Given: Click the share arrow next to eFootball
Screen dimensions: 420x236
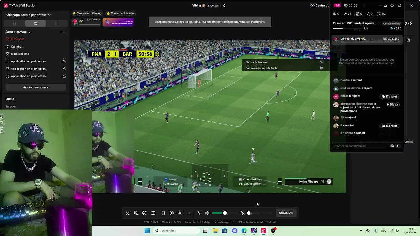Looking at the screenshot, I should tap(225, 6).
